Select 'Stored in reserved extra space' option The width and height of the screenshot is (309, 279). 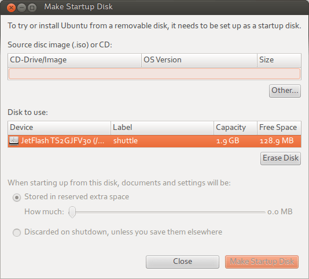point(17,198)
